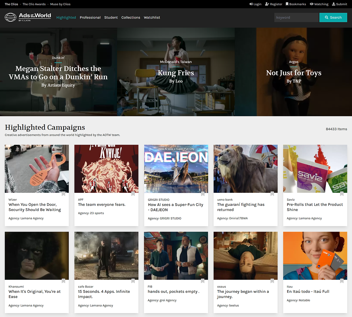Screen dimensions: 352x317
Task: Bookmark the Itau campaign card
Action: (x=342, y=281)
